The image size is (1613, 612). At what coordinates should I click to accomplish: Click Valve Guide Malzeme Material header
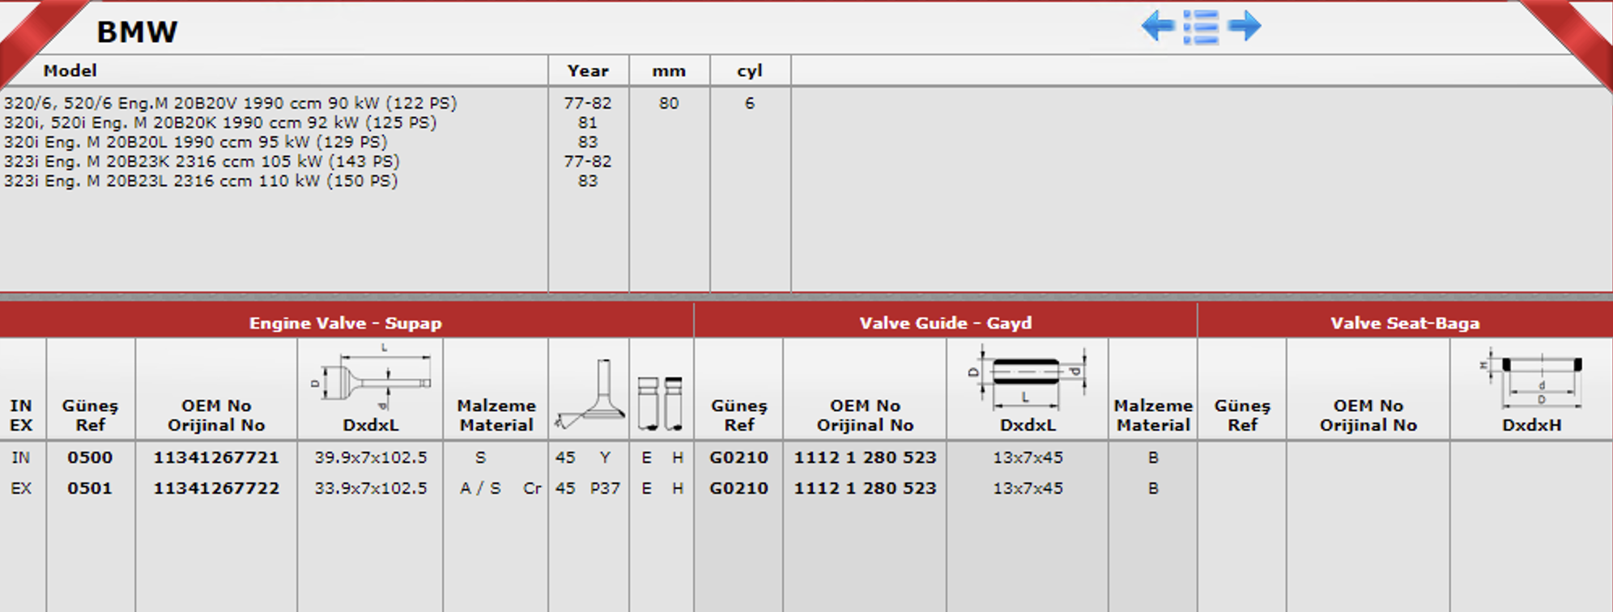click(1153, 415)
